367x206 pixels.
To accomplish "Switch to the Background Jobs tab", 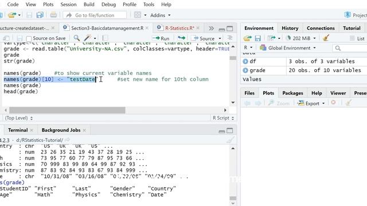I will pos(61,130).
